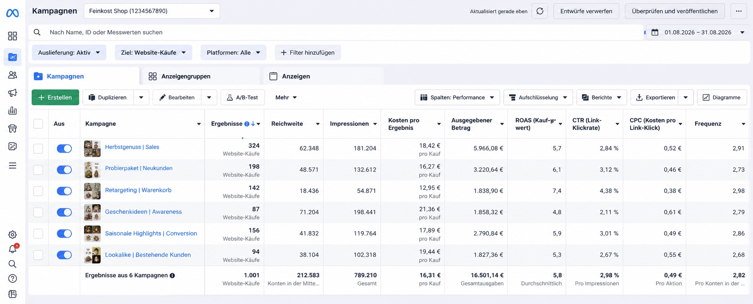Check the box for Retargeting | Warenkorb row
The image size is (753, 304).
(38, 191)
